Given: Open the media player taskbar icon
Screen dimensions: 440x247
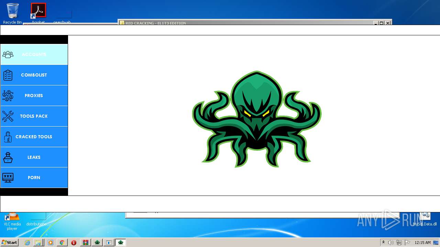Looking at the screenshot, I should (x=51, y=243).
